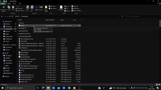Viewport: 161px width, 90px height.
Task: Open the recent locations dropdown arrow
Action: pyautogui.click(x=8, y=16)
